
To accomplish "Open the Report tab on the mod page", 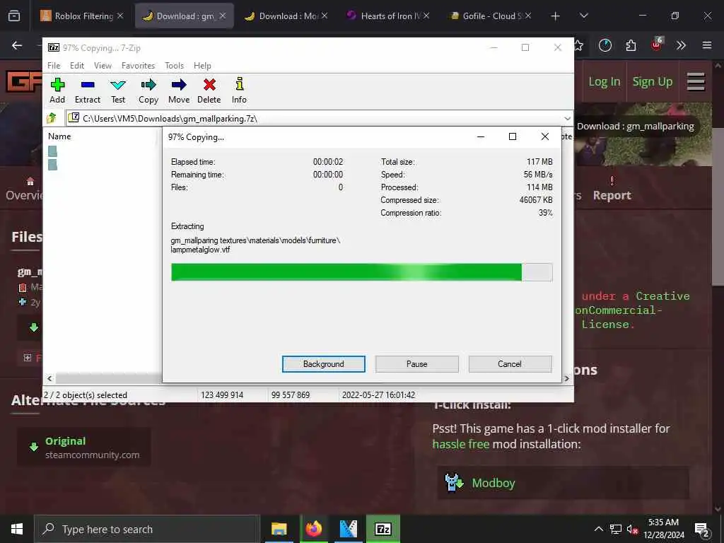I will click(612, 189).
